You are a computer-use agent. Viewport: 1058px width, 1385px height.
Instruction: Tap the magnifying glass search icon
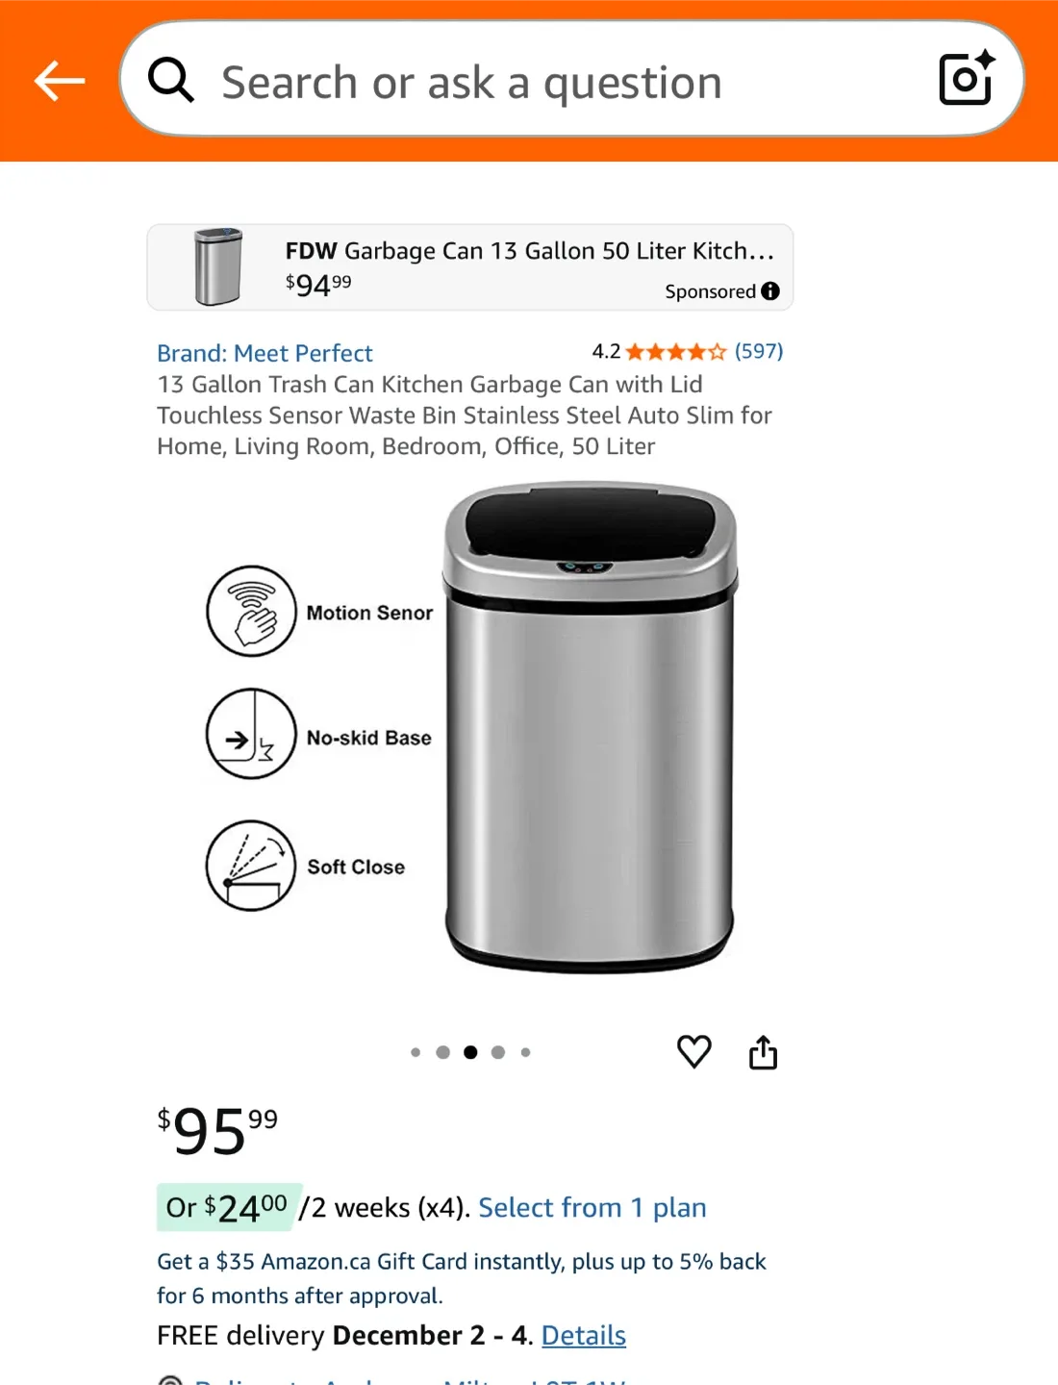(x=171, y=81)
